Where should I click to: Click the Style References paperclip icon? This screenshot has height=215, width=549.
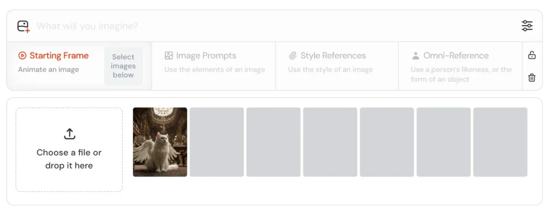(x=293, y=56)
